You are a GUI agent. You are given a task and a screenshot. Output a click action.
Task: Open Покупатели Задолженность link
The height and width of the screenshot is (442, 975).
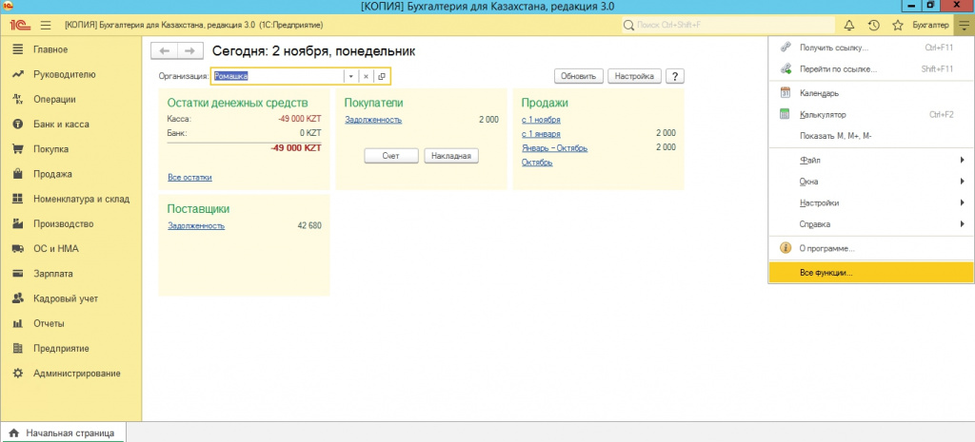click(373, 120)
